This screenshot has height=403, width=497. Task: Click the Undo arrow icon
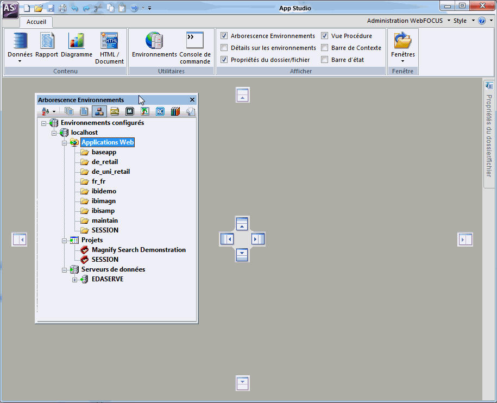click(x=74, y=8)
